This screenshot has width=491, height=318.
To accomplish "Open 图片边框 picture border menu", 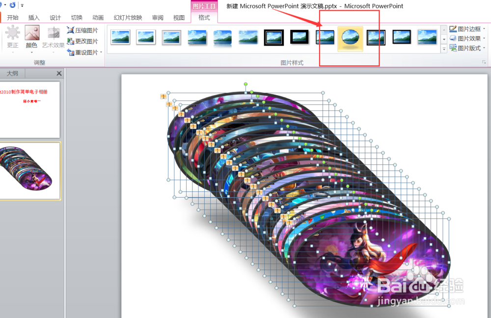I will coord(467,29).
